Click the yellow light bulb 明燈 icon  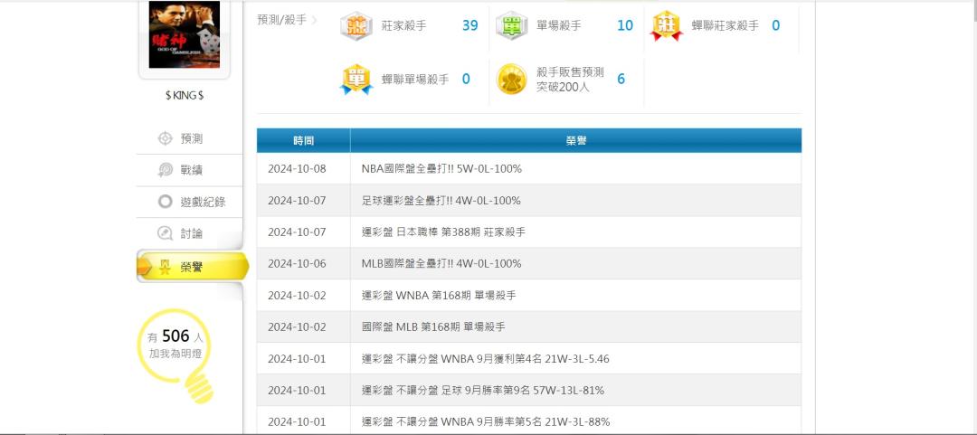coord(174,355)
